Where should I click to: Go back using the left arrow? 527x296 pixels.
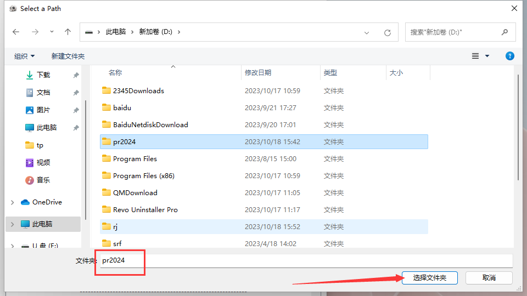[x=16, y=32]
